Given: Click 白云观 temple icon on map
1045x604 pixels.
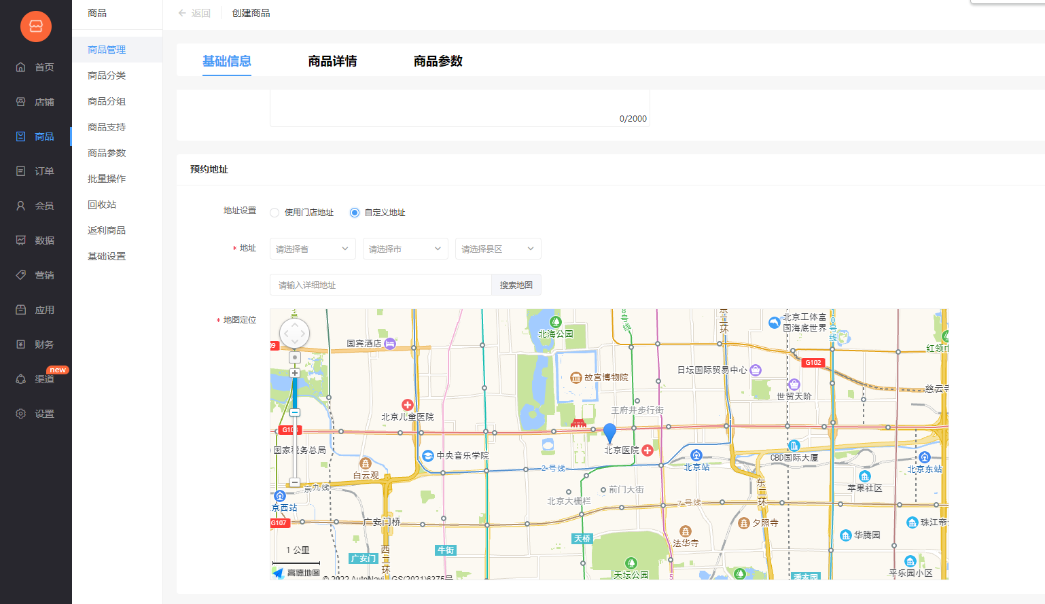Looking at the screenshot, I should point(366,463).
